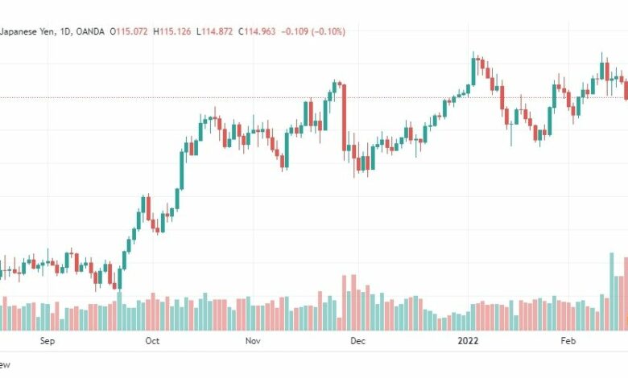628x378 pixels.
Task: Select the long red candle in late November
Action: [344, 117]
